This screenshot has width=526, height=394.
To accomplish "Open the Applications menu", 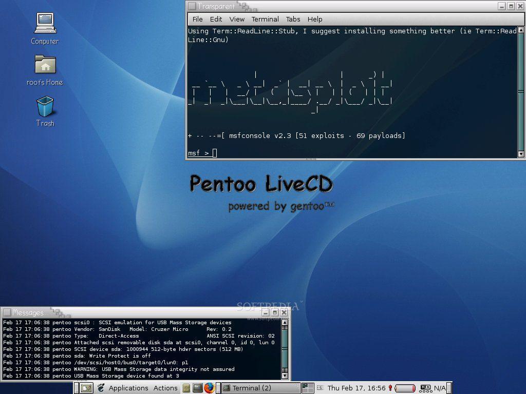I will click(128, 388).
